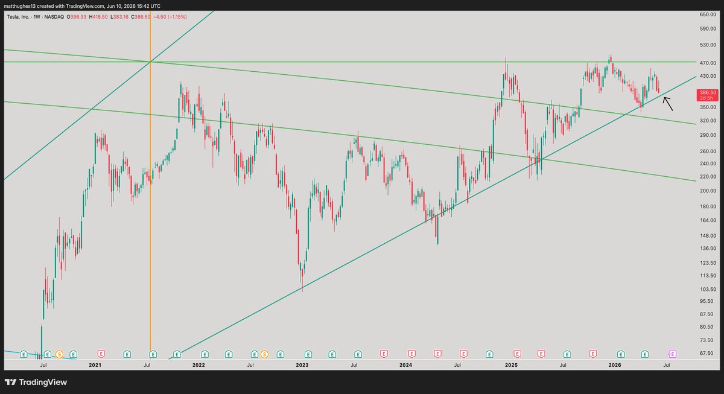Open green earnings marker right after 2022 label

205,354
